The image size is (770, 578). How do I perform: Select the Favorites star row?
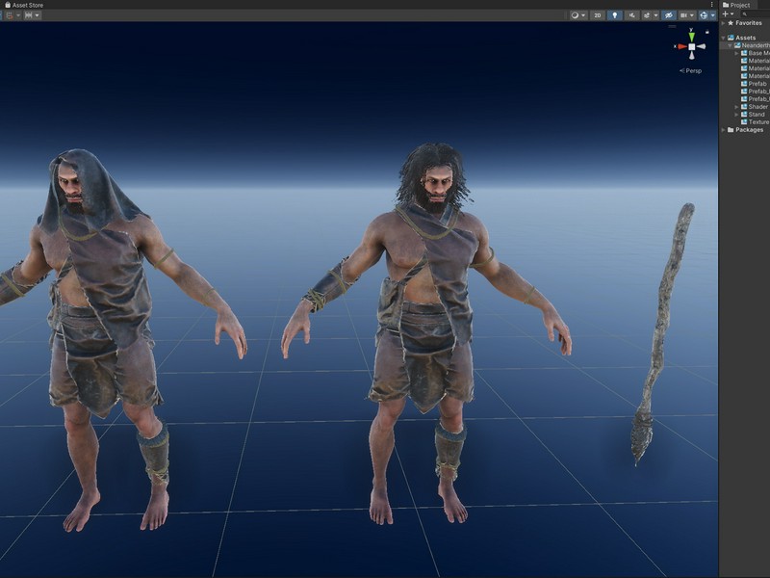tap(744, 23)
